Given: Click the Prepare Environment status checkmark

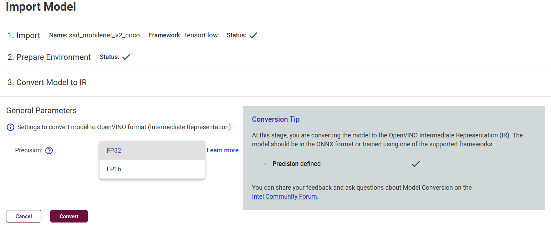Looking at the screenshot, I should tap(126, 57).
